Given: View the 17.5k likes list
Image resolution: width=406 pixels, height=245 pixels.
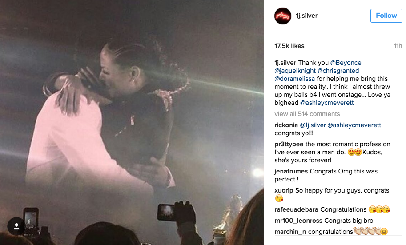Looking at the screenshot, I should (x=289, y=46).
